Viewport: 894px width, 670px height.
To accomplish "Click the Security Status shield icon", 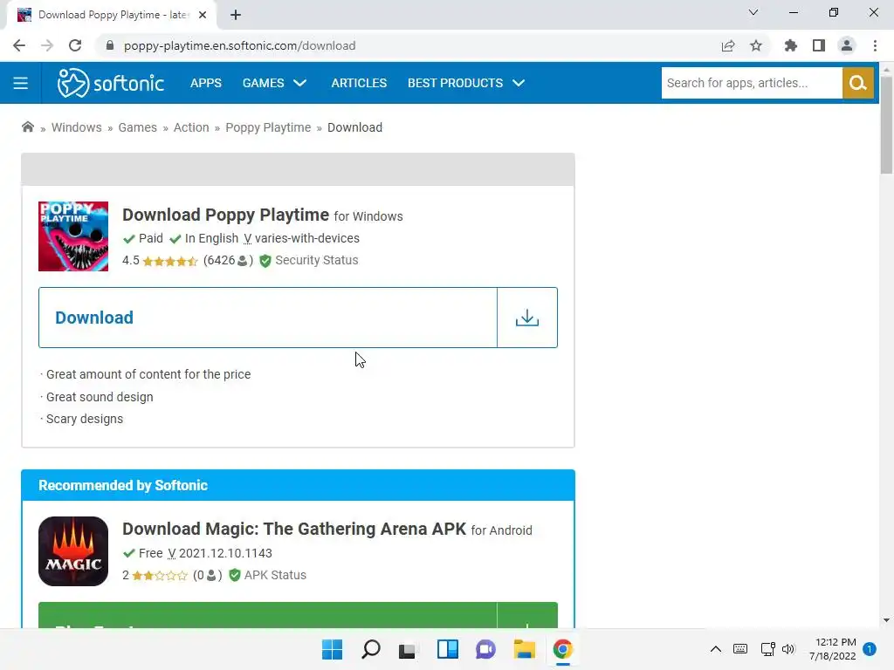I will (x=265, y=261).
